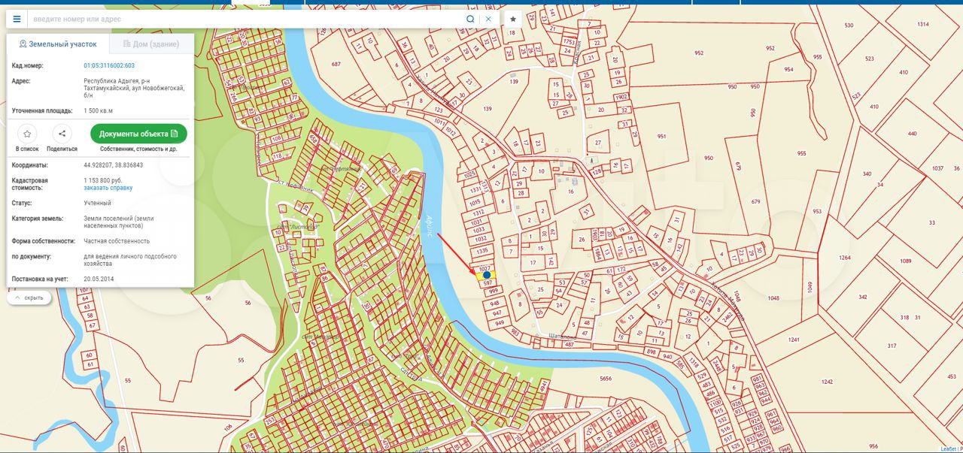This screenshot has height=453, width=963.
Task: Open the hamburger menu beside the search field
Action: click(x=17, y=19)
